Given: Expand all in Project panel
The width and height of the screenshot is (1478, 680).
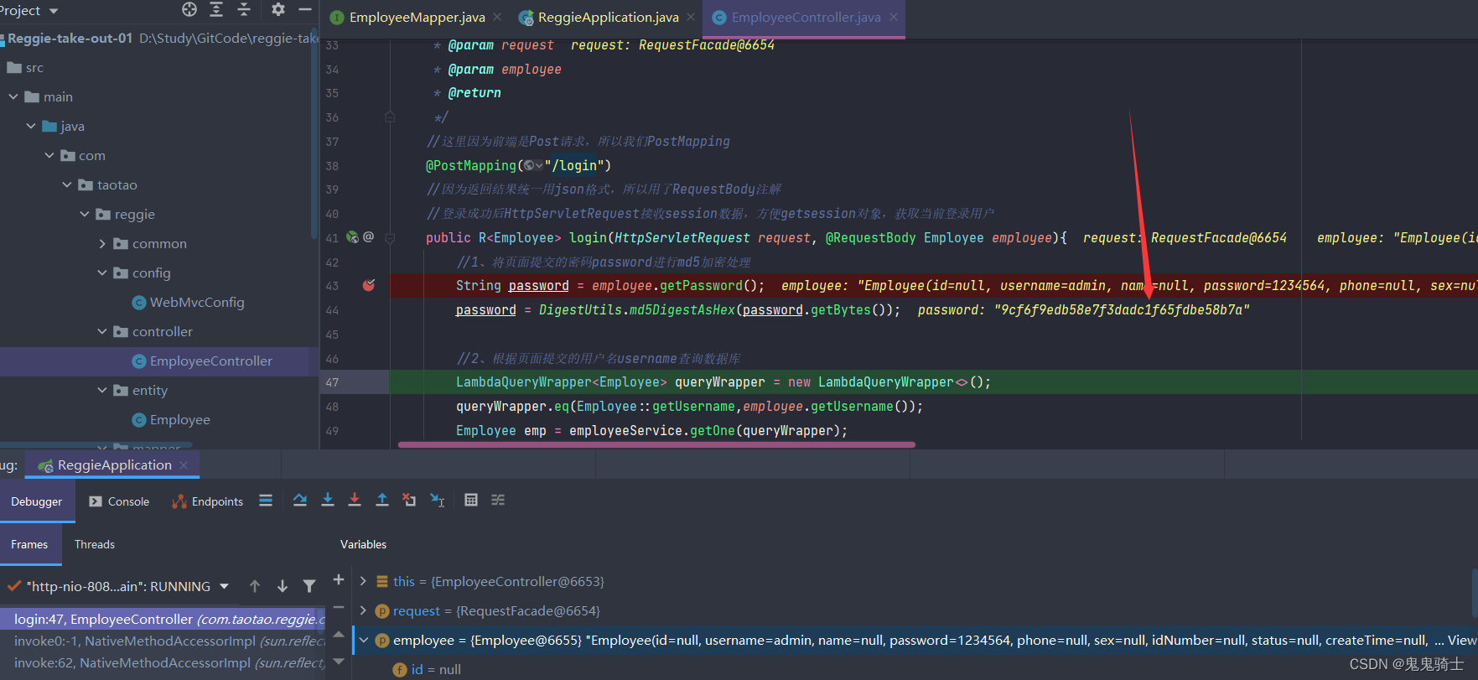Looking at the screenshot, I should click(216, 9).
